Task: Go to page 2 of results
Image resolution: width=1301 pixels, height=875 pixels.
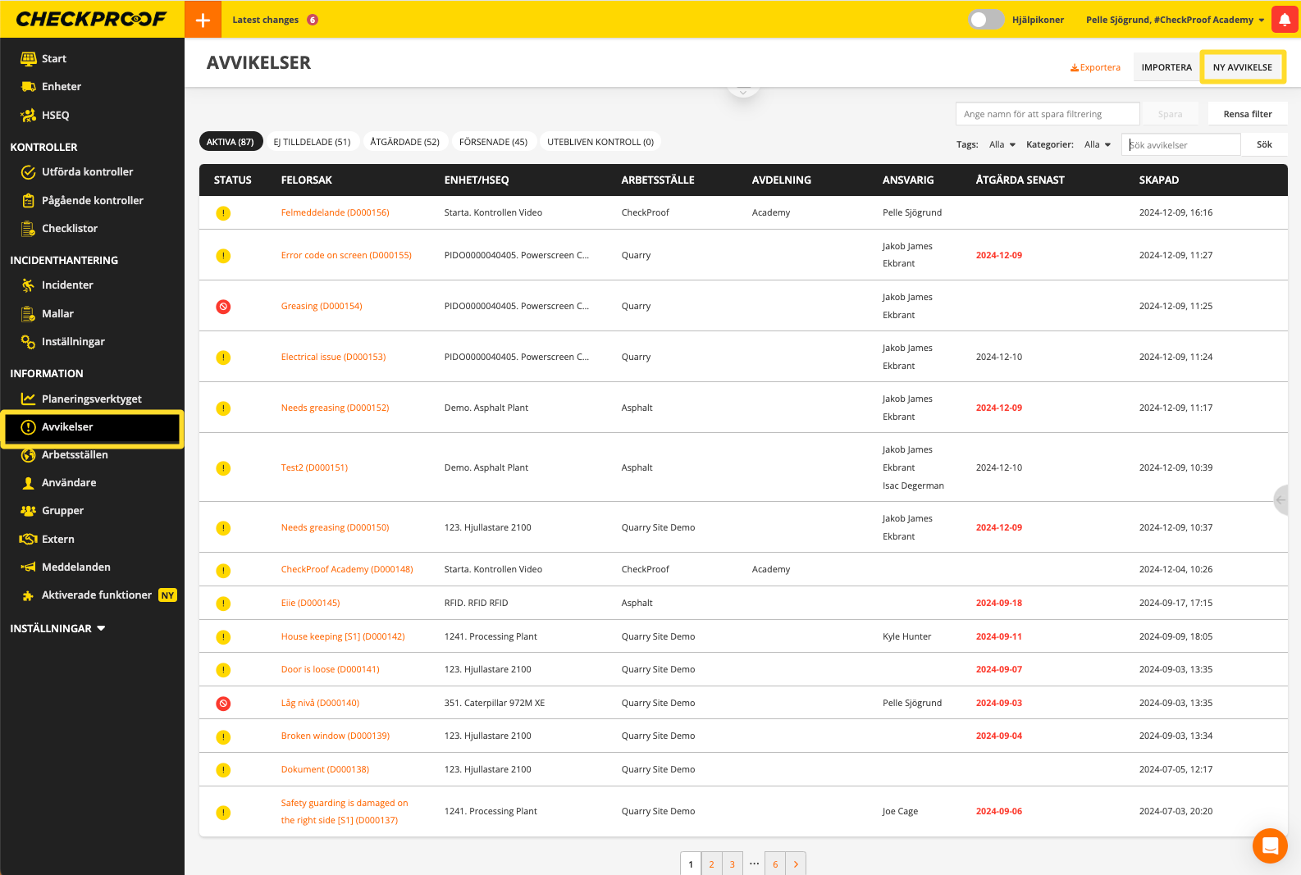Action: pyautogui.click(x=711, y=864)
